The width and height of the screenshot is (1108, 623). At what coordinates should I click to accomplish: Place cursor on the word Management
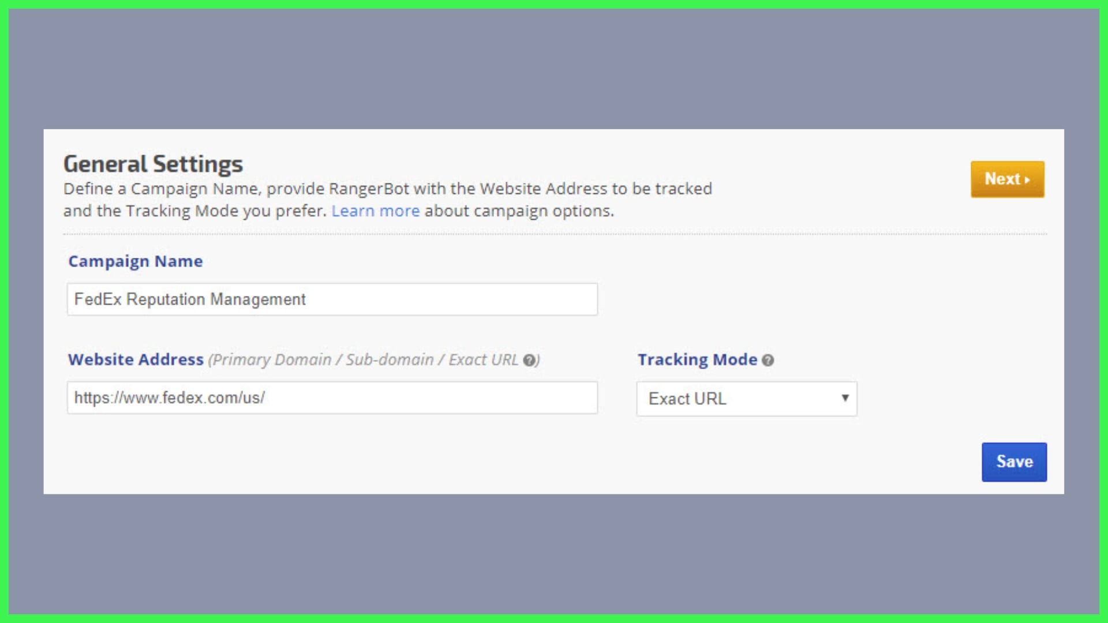257,299
